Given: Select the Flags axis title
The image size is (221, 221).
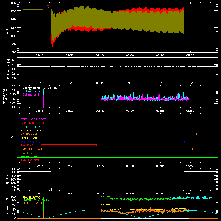Looking at the screenshot, I should click(x=11, y=138).
